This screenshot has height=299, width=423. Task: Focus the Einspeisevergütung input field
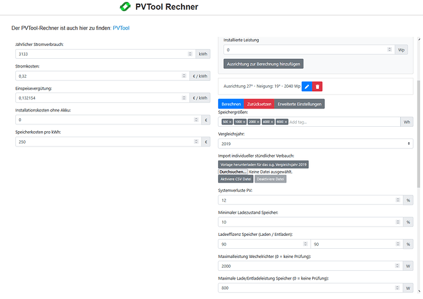tap(102, 98)
